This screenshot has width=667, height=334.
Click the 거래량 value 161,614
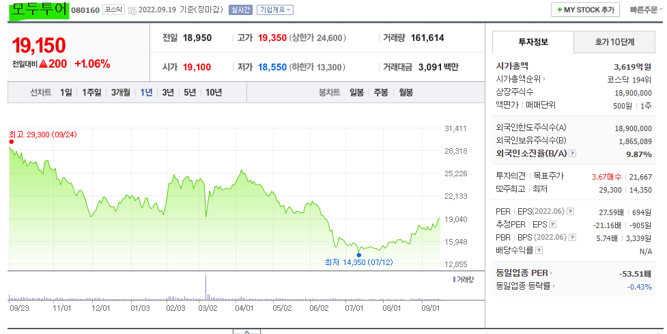427,38
